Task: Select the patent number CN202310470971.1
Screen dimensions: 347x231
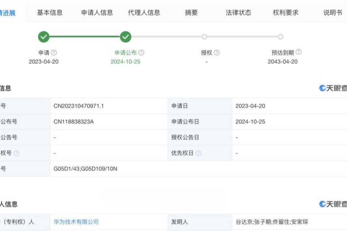Action: (78, 105)
